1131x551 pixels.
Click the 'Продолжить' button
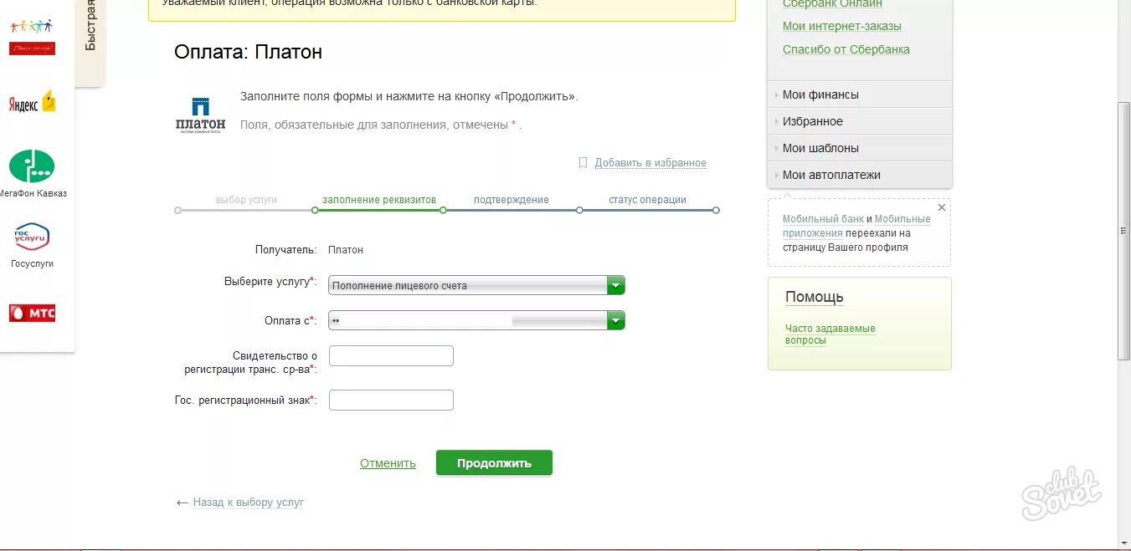pyautogui.click(x=494, y=463)
